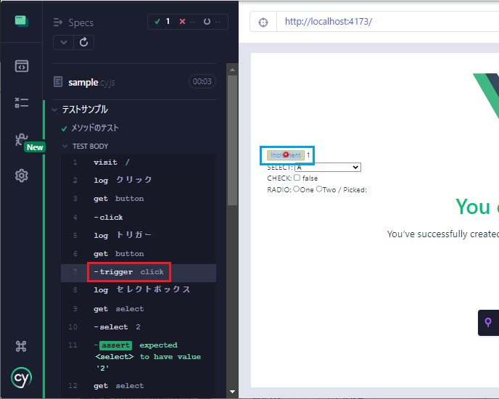Select step 12 get select command
The height and width of the screenshot is (399, 499).
(139, 386)
